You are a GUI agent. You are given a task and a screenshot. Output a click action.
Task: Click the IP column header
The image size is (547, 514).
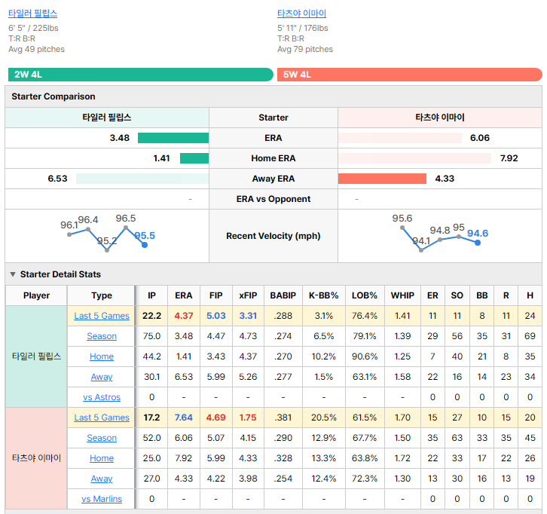click(x=151, y=295)
